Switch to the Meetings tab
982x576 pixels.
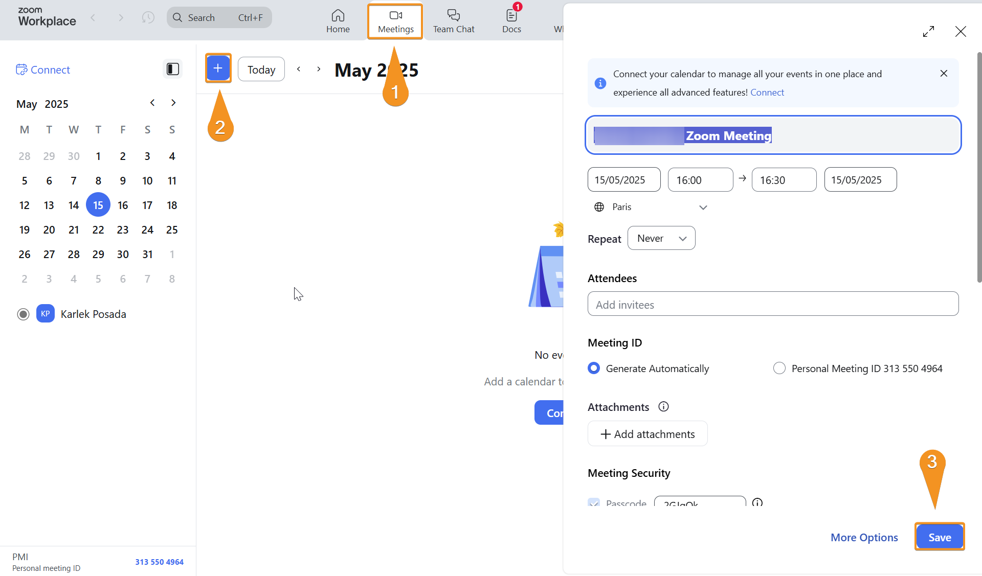[395, 21]
